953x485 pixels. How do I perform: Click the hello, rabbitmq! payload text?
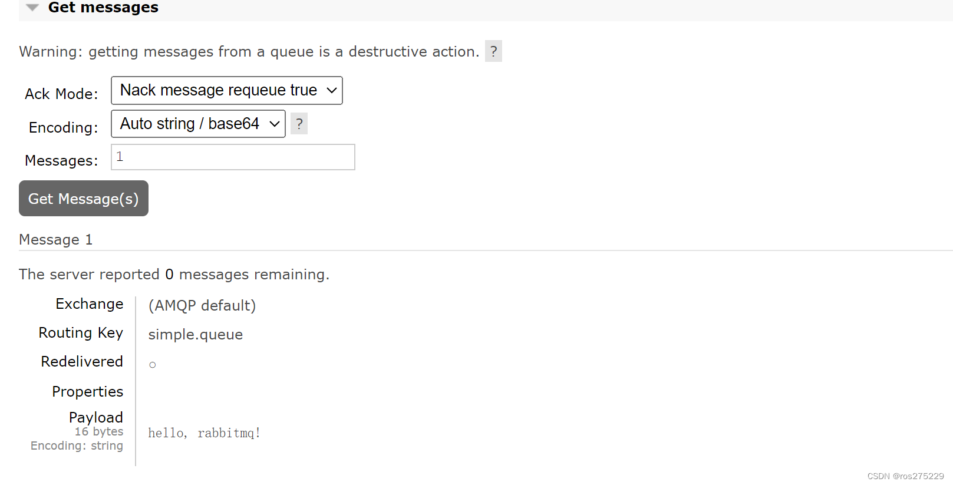coord(204,433)
